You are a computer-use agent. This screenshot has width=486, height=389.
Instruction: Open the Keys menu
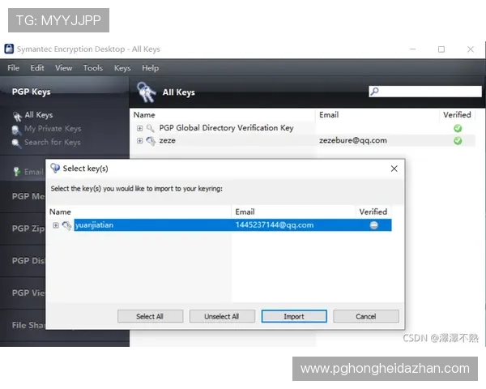click(x=122, y=68)
